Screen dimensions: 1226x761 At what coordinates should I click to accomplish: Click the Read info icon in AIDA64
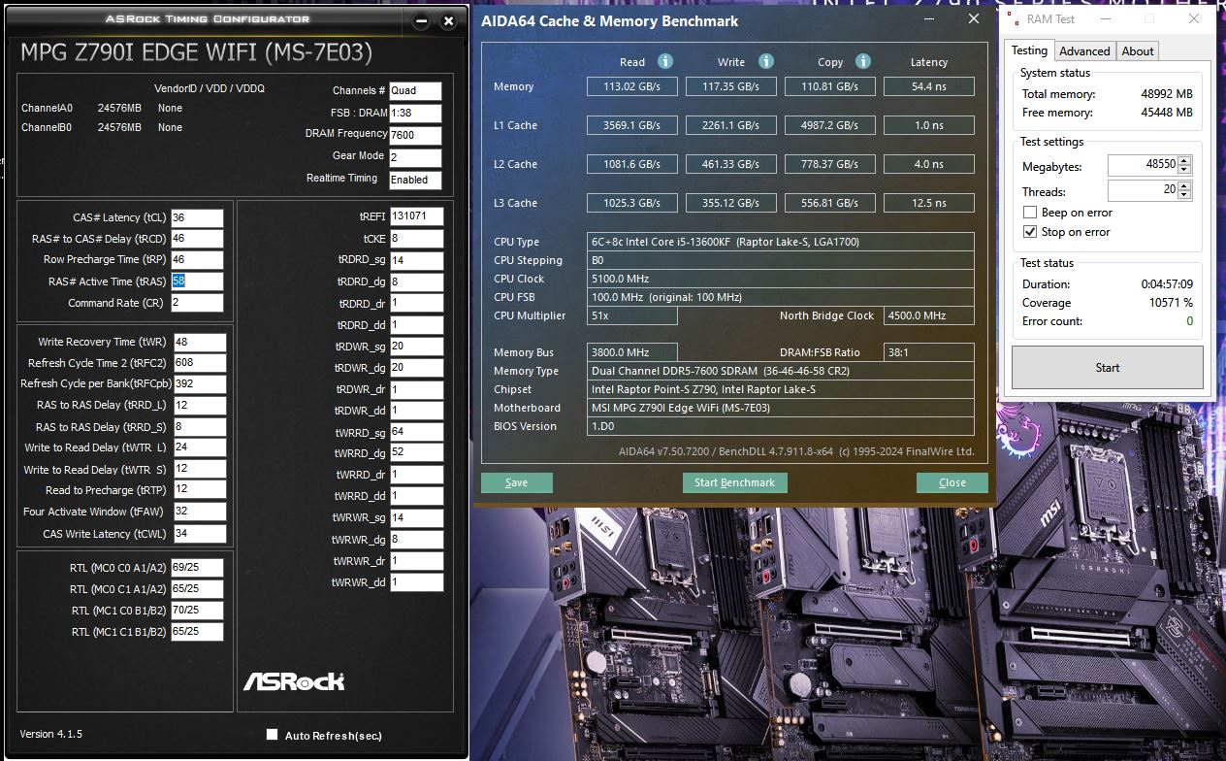665,61
